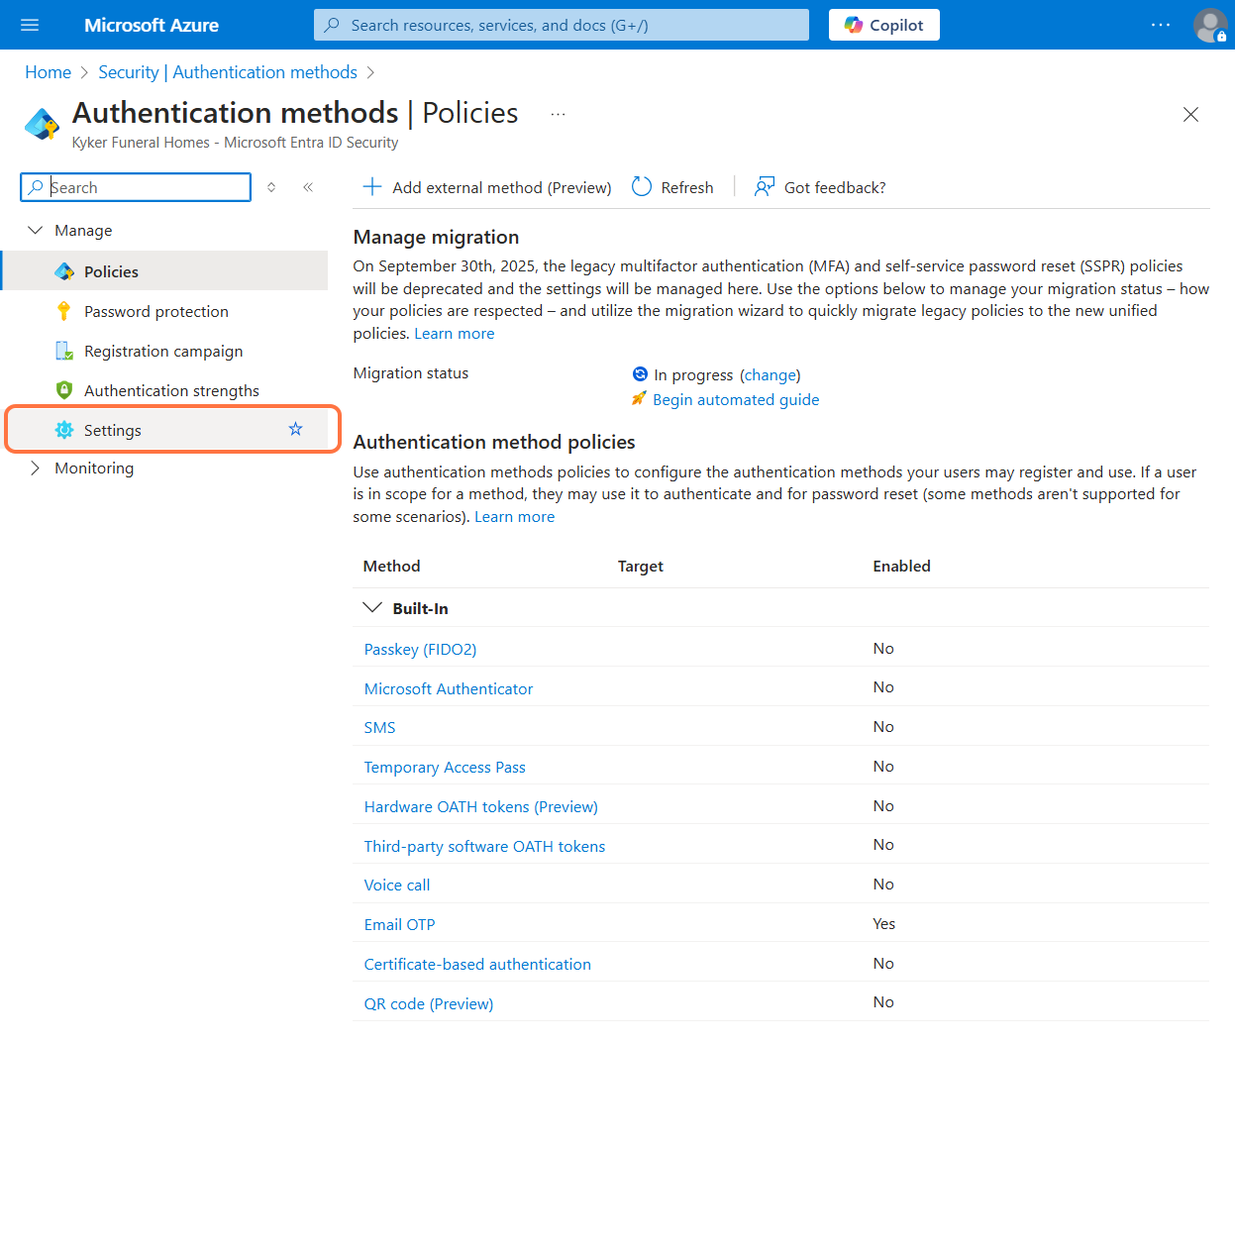Toggle the favorite star on Settings
The width and height of the screenshot is (1235, 1251).
295,429
